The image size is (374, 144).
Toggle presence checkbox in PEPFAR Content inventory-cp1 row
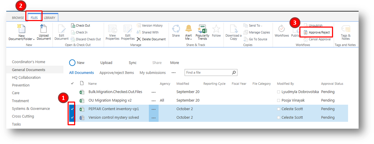(278, 109)
